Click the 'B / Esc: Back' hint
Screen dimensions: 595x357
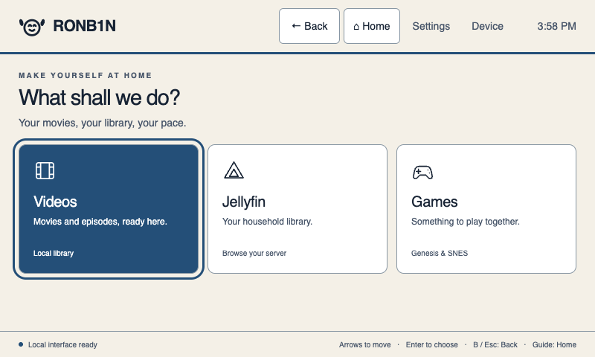pyautogui.click(x=495, y=345)
